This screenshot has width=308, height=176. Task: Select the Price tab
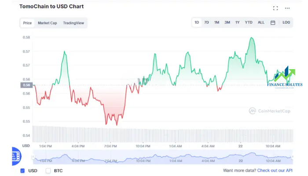pyautogui.click(x=27, y=23)
